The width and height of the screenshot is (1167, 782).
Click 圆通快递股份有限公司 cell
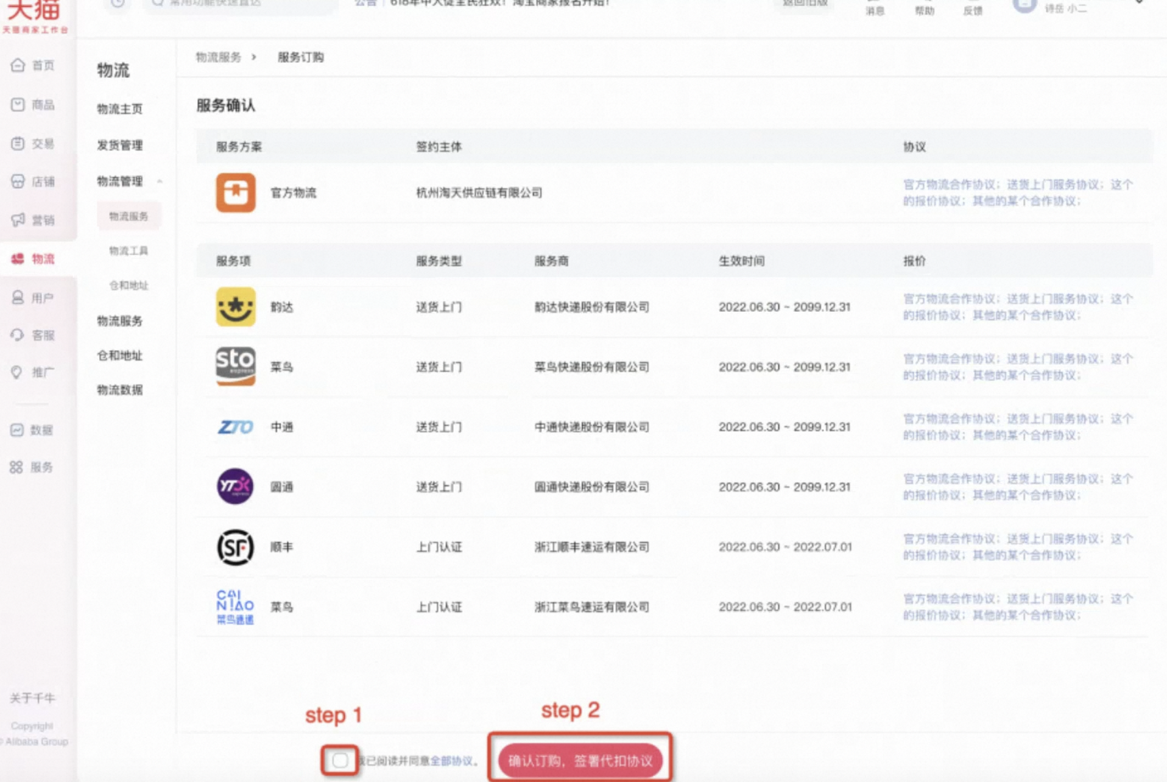(x=592, y=487)
